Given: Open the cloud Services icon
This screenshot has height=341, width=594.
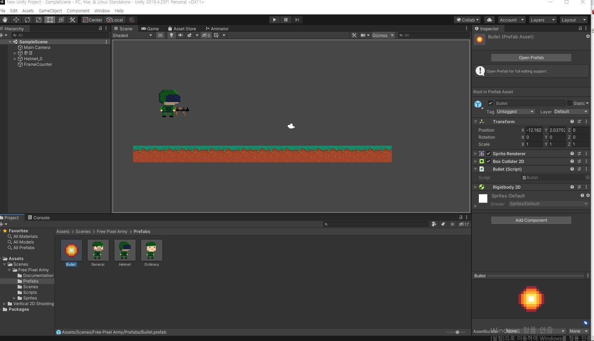Looking at the screenshot, I should (489, 20).
